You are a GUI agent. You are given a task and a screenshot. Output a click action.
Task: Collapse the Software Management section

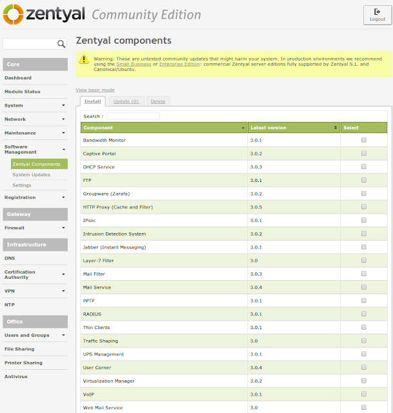[x=63, y=149]
